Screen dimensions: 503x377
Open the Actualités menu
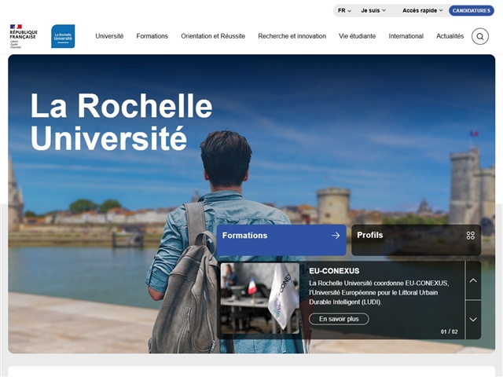click(450, 36)
